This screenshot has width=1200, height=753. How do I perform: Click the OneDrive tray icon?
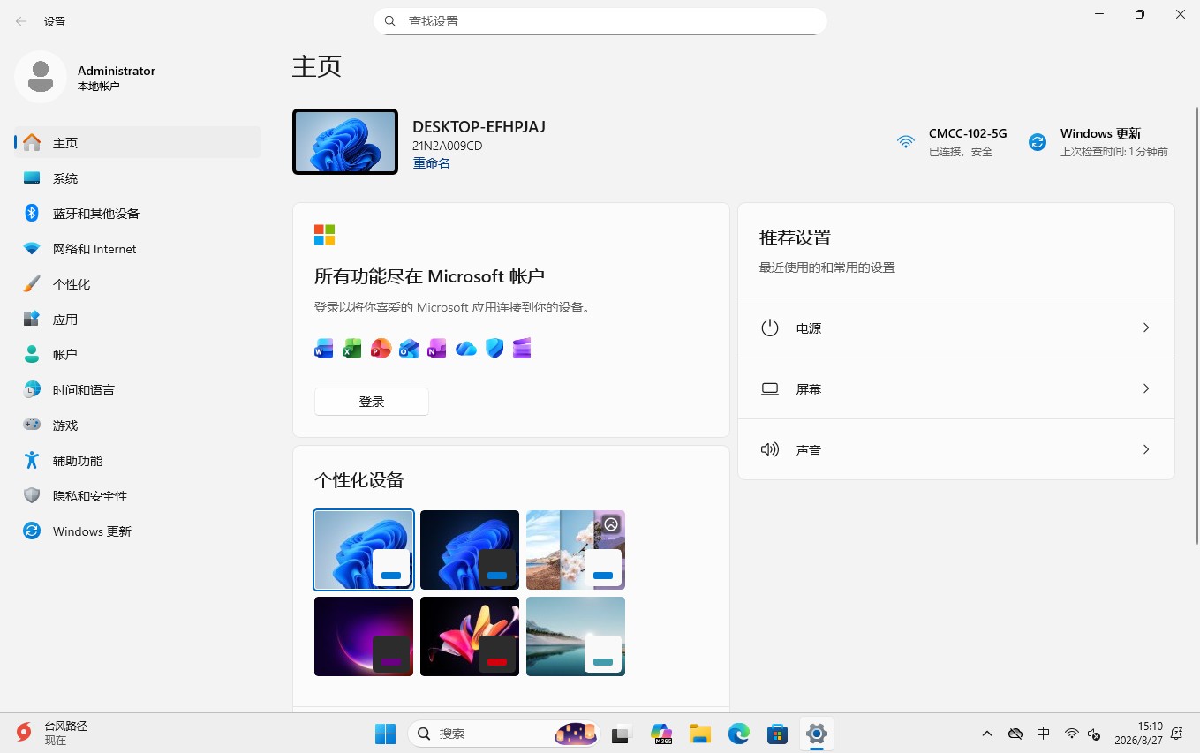1015,734
